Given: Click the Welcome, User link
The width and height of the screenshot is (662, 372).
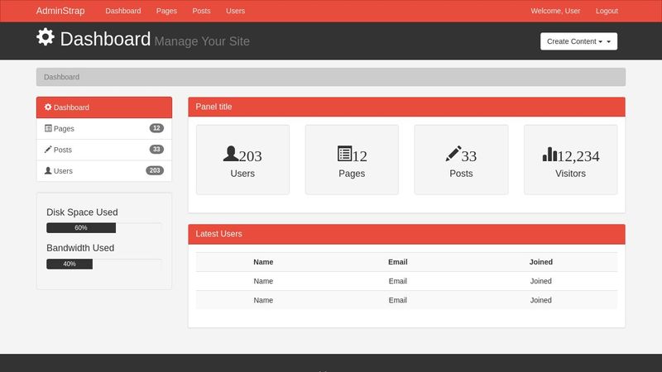Looking at the screenshot, I should pyautogui.click(x=555, y=11).
